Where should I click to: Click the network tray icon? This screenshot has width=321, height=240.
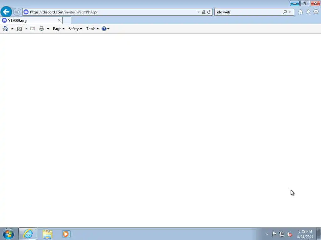[x=282, y=234]
